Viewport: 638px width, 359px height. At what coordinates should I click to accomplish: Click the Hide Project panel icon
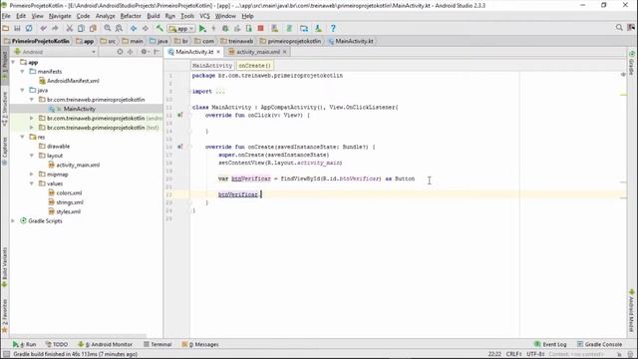157,52
